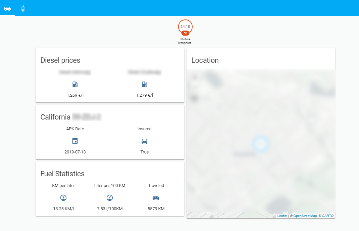Viewport: 359px width, 231px height.
Task: Open the Leaflet link on the map
Action: [282, 216]
